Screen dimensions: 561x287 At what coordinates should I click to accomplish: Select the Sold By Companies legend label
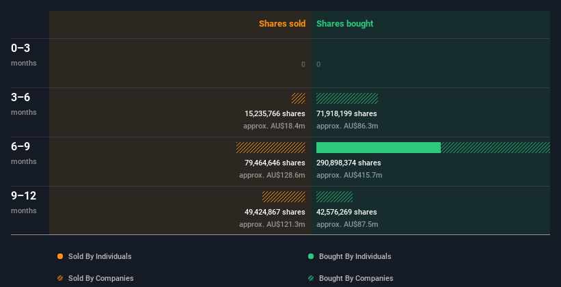[x=101, y=278]
